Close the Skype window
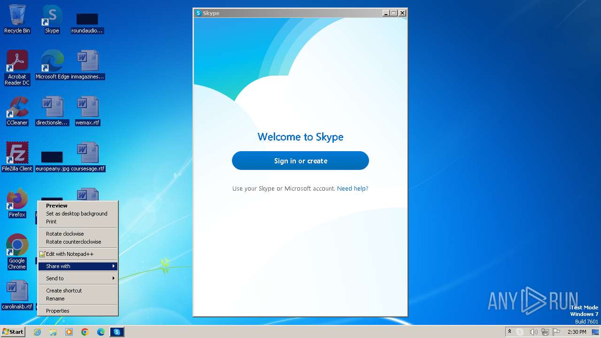601x338 pixels. tap(402, 13)
